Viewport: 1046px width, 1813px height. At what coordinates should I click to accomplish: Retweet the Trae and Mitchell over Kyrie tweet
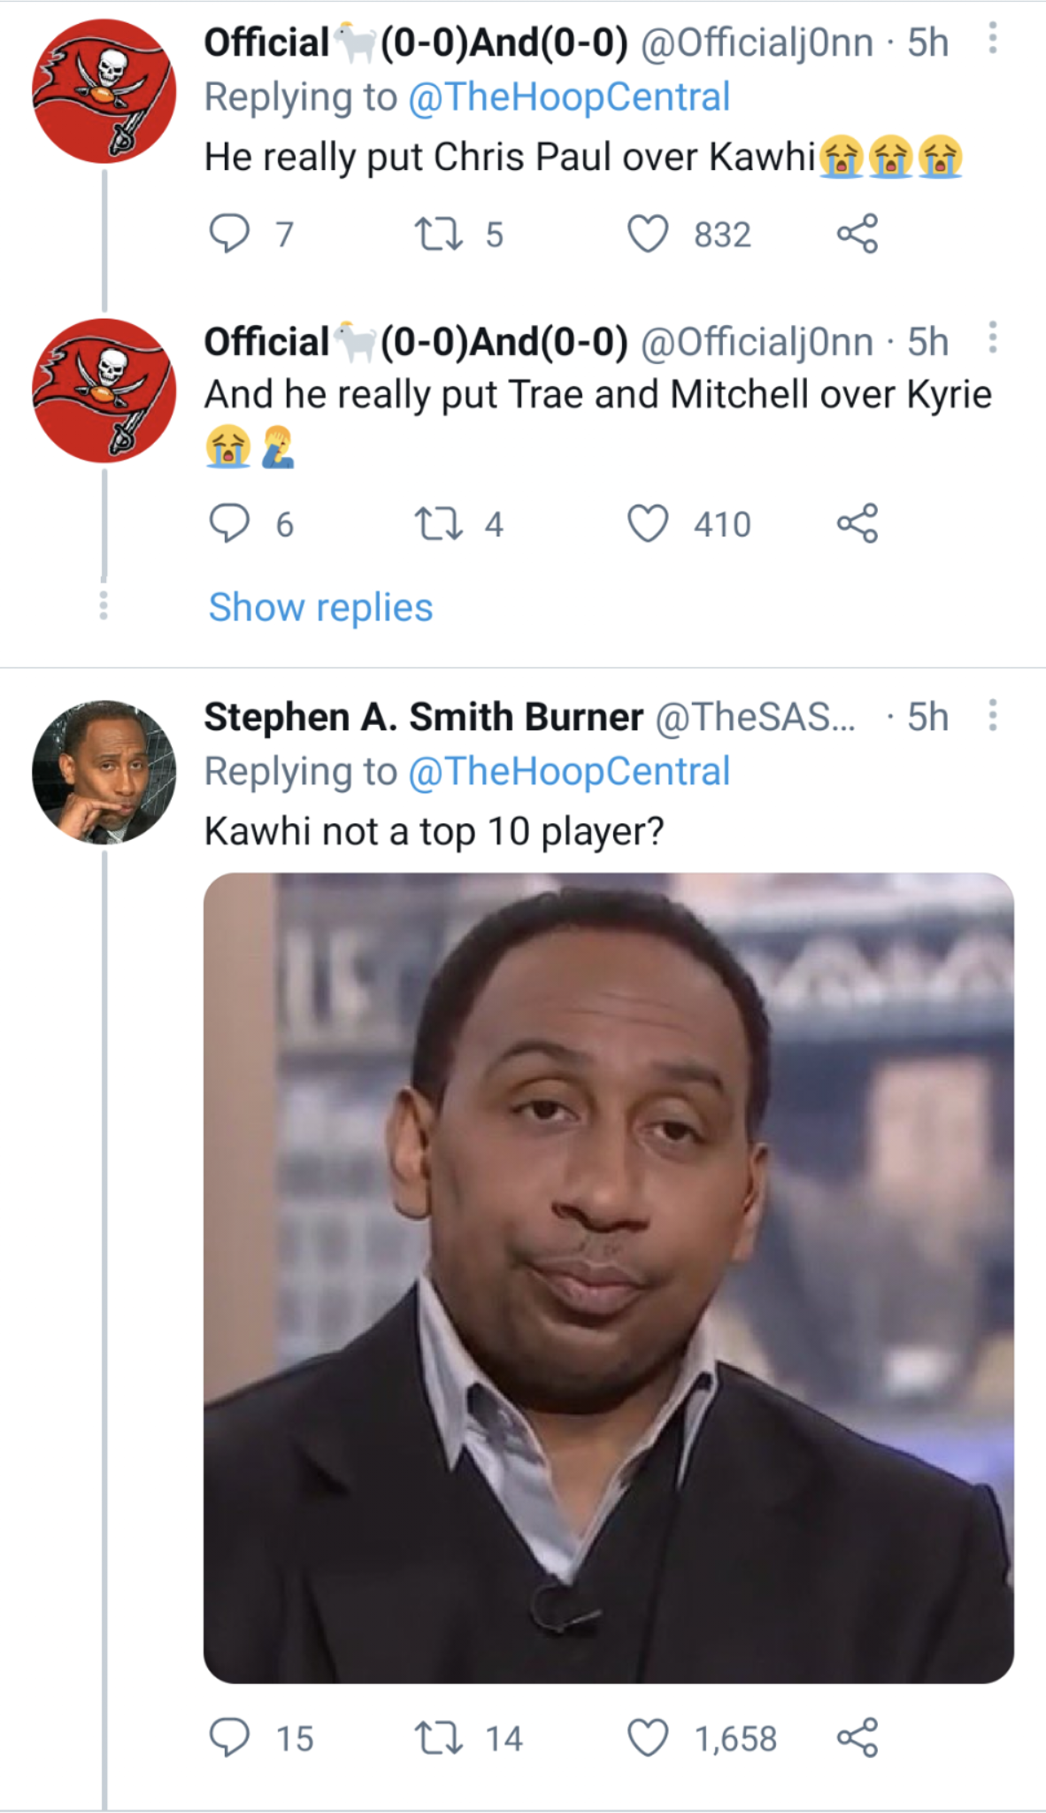point(439,523)
